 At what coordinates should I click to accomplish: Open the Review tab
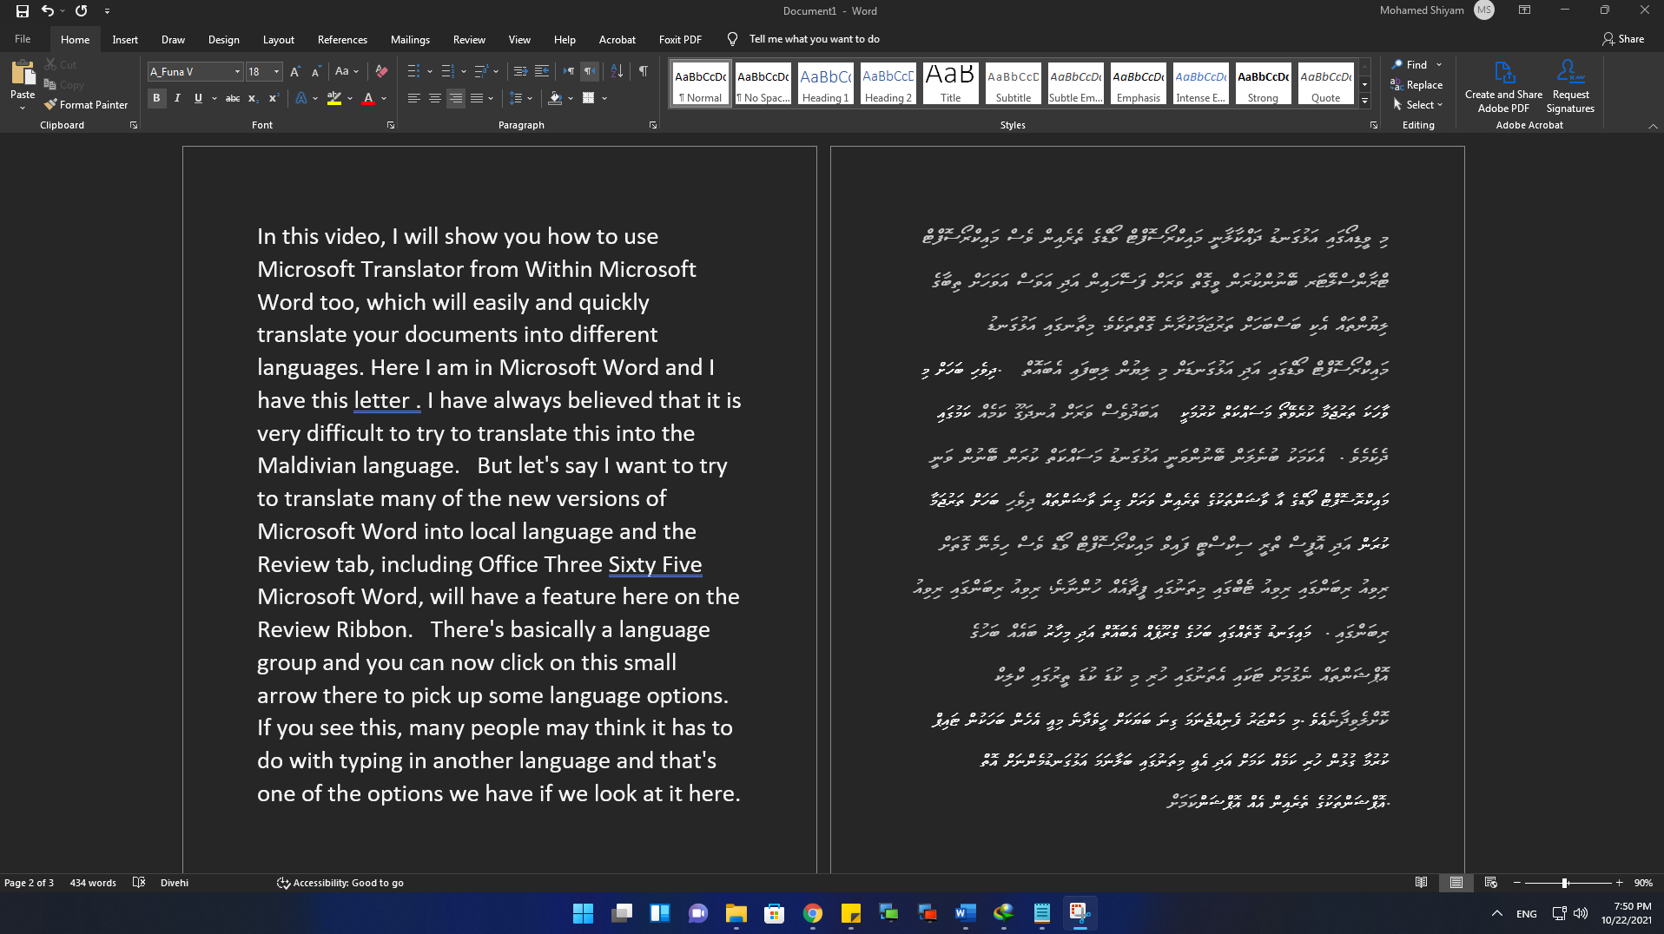pos(469,40)
